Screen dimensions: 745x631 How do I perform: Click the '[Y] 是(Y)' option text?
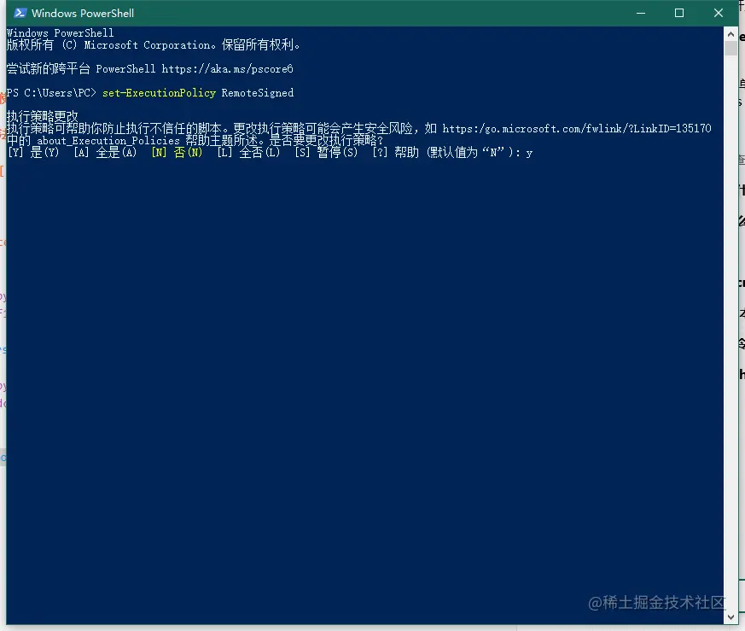33,153
